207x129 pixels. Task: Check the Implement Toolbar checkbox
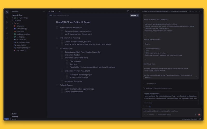pos(62,55)
